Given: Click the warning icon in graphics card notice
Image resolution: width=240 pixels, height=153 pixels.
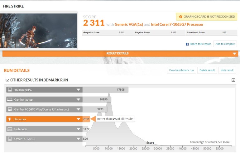Looking at the screenshot, I should pos(180,17).
